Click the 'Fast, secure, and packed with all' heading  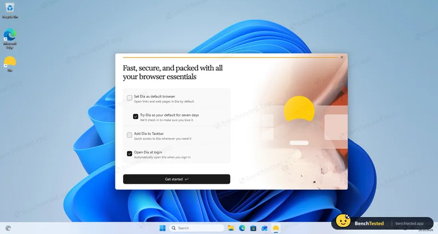[x=172, y=68]
